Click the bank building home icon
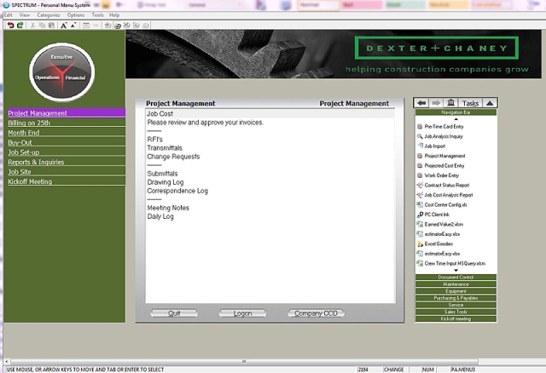 451,103
